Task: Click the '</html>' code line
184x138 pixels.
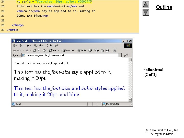Action: click(x=13, y=30)
